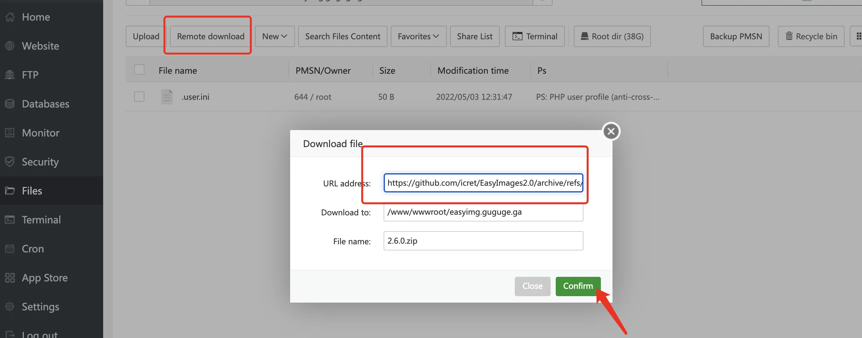
Task: Click the gray Close button in dialog
Action: [533, 286]
